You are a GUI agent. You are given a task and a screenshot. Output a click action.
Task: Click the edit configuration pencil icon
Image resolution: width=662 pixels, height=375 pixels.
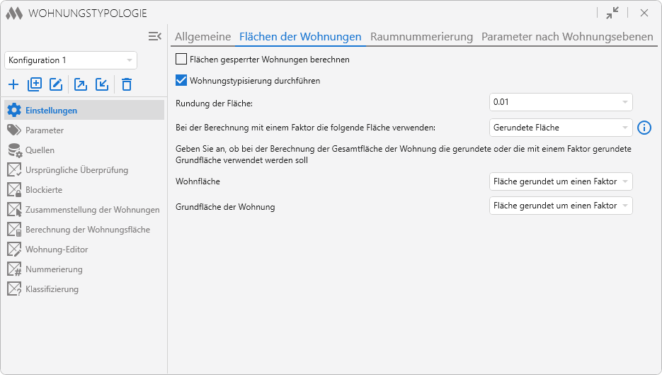click(x=57, y=85)
